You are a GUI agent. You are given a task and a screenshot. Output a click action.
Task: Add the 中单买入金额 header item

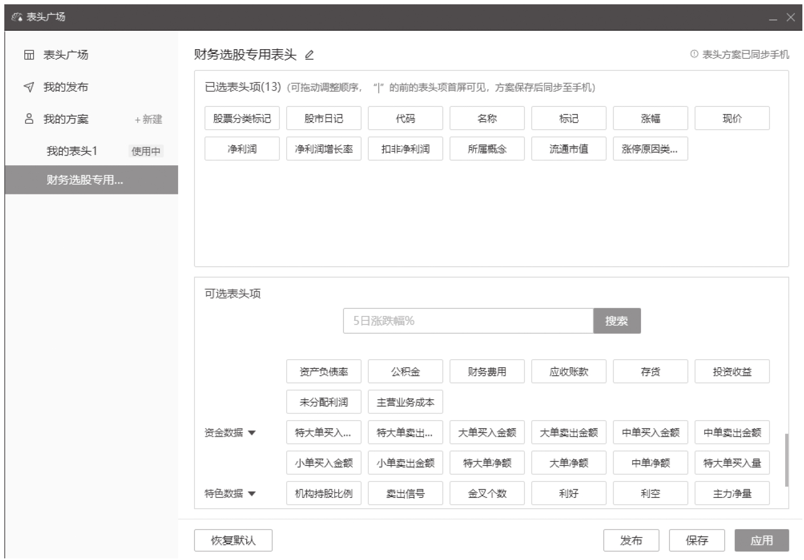pyautogui.click(x=650, y=433)
